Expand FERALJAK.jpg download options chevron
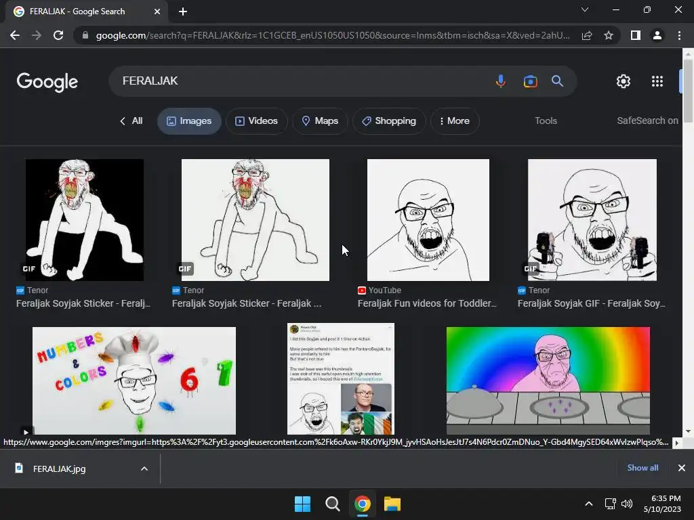This screenshot has height=520, width=694. [x=144, y=469]
